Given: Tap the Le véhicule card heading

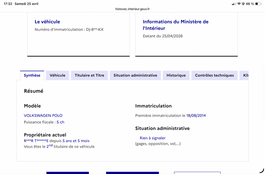Looking at the screenshot, I should [47, 22].
